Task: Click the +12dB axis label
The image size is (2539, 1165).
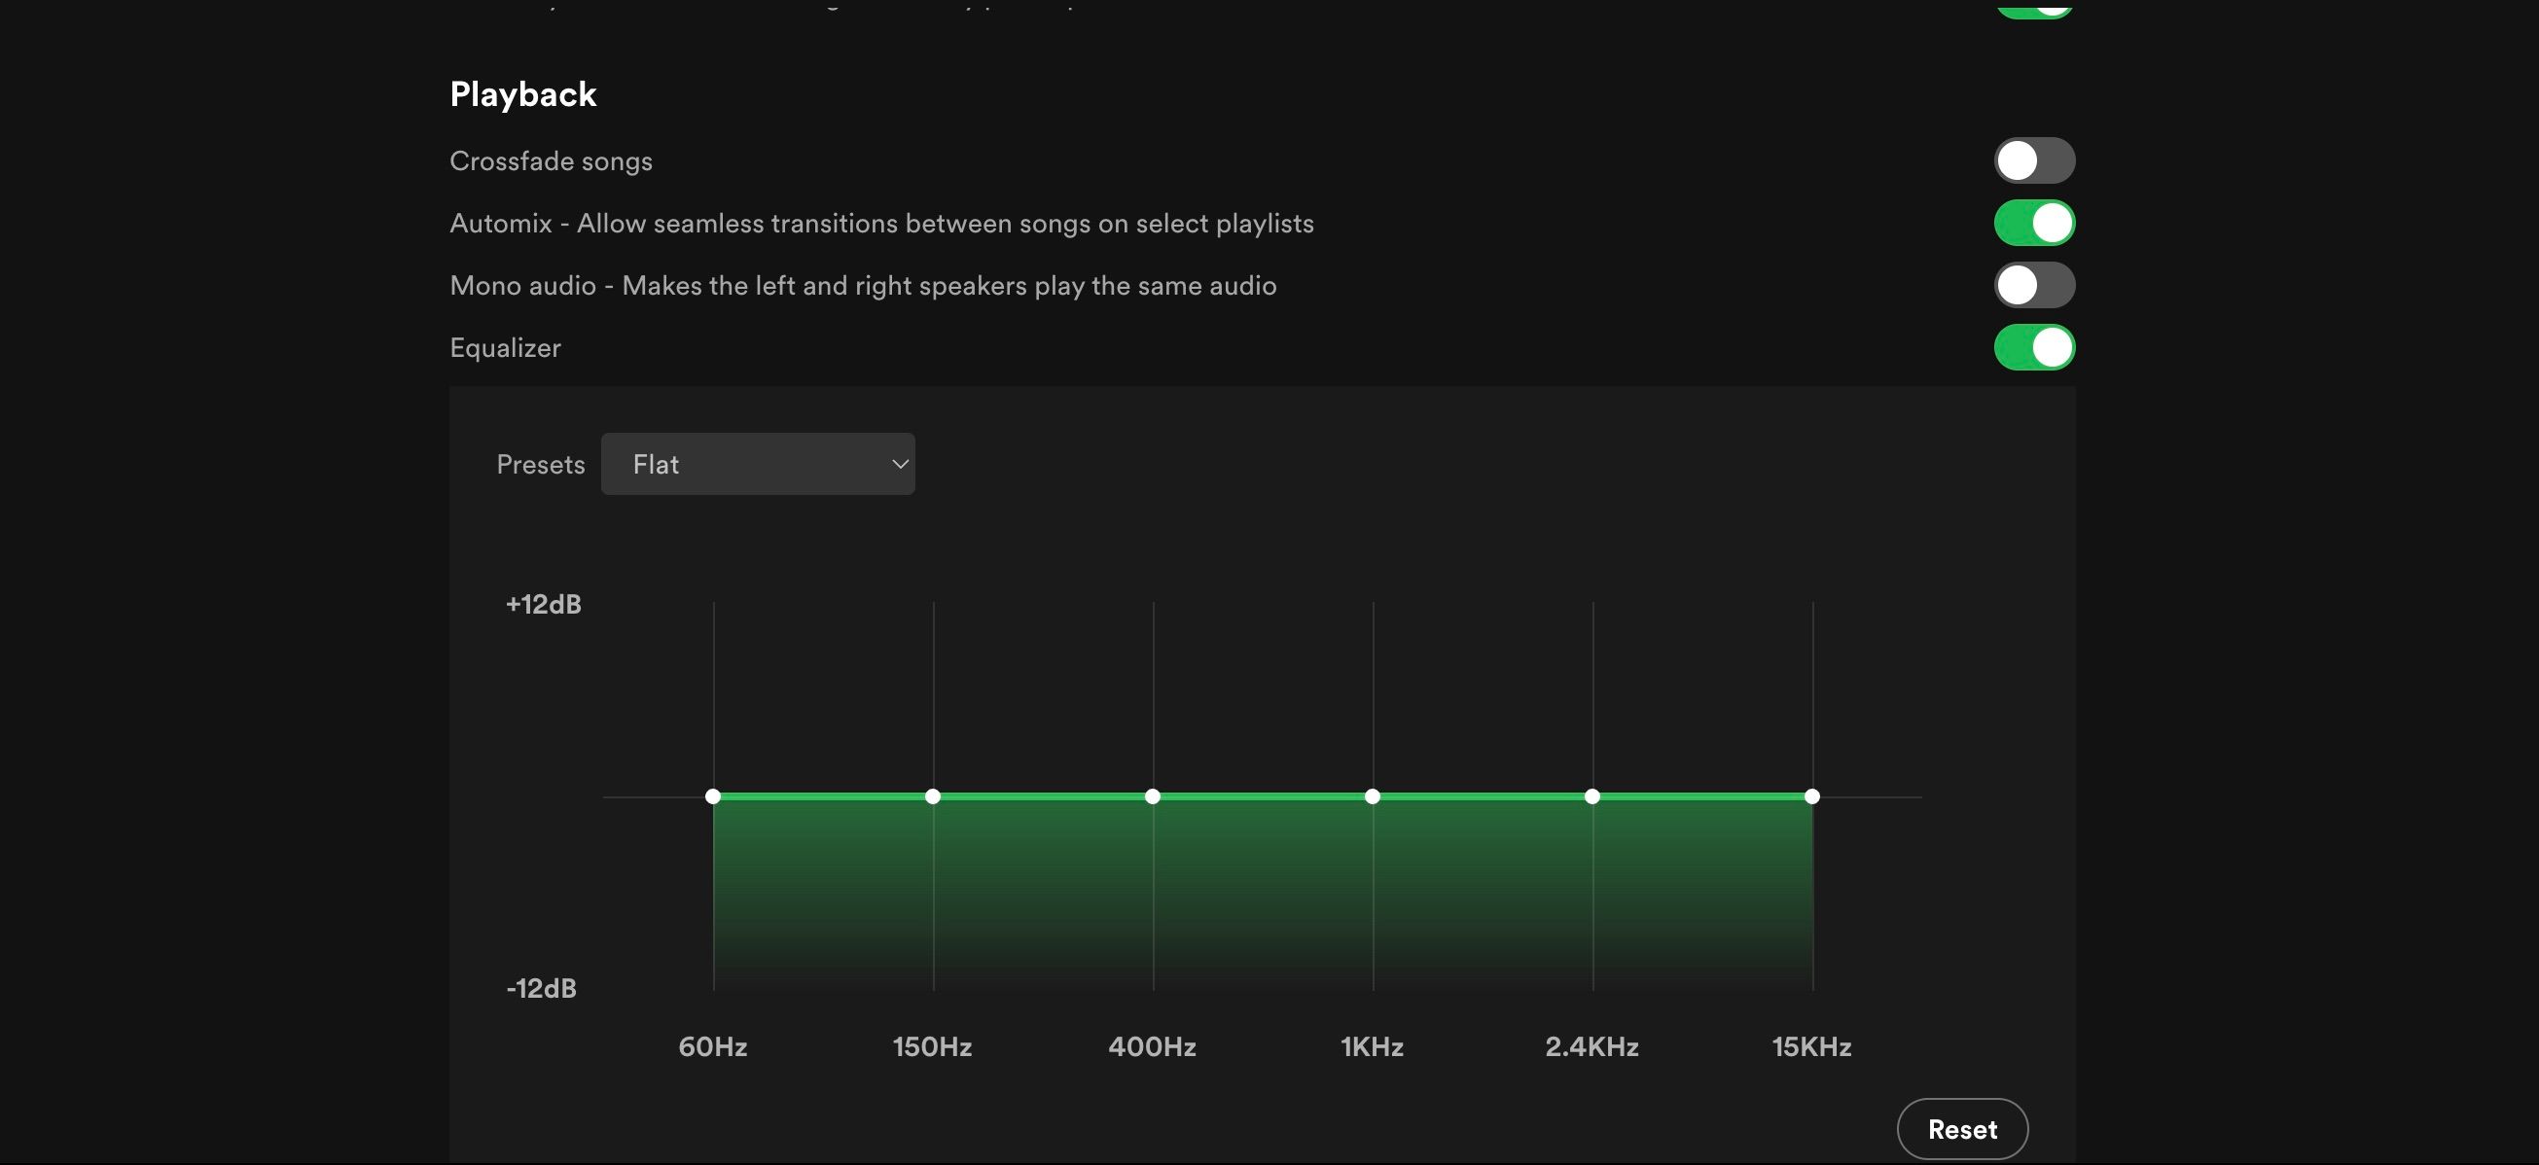Action: (x=543, y=604)
